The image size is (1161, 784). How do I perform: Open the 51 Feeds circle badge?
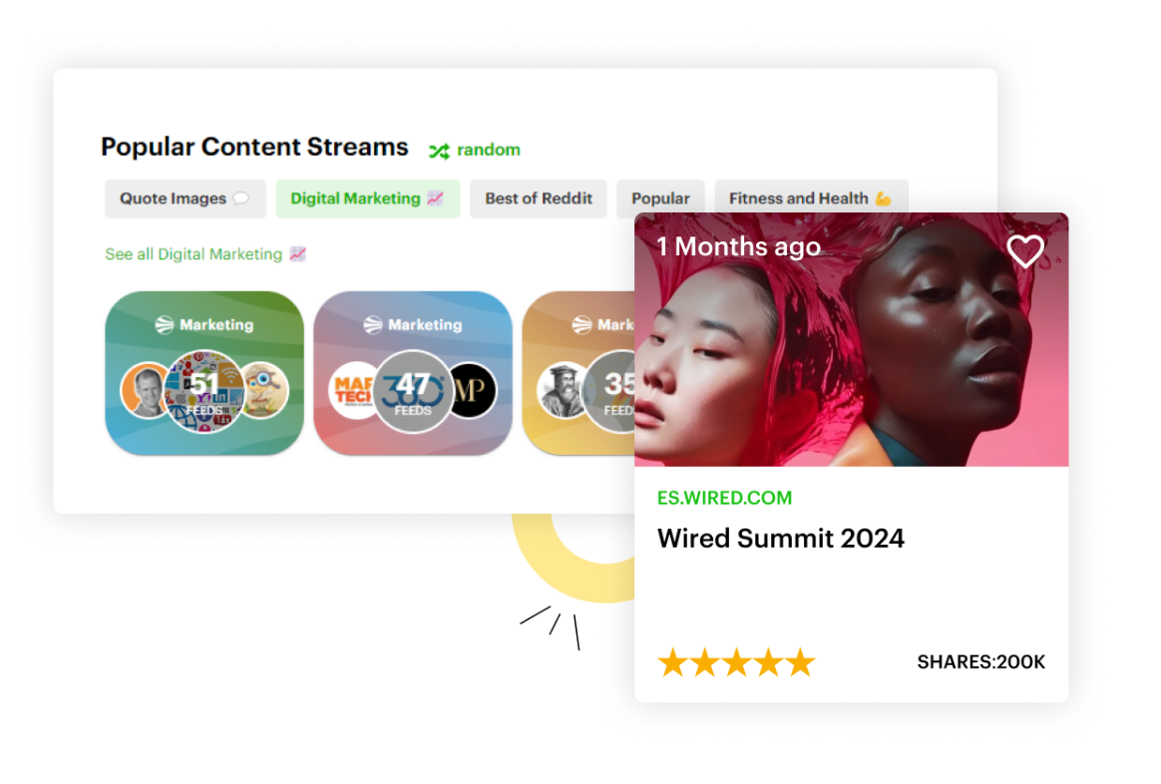click(204, 391)
